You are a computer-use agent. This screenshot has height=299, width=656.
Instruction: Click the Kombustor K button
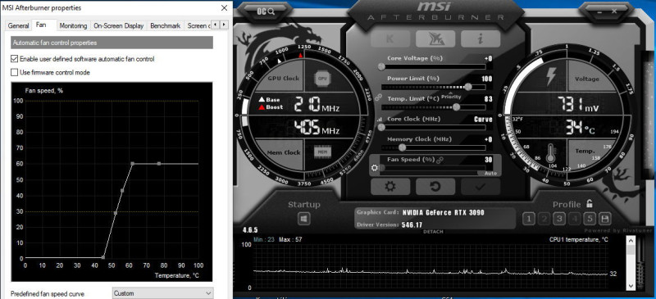[390, 39]
